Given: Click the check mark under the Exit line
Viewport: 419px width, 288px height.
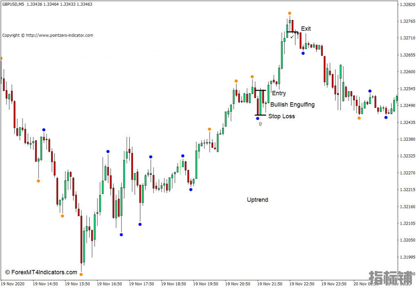Looking at the screenshot, I should click(x=292, y=37).
